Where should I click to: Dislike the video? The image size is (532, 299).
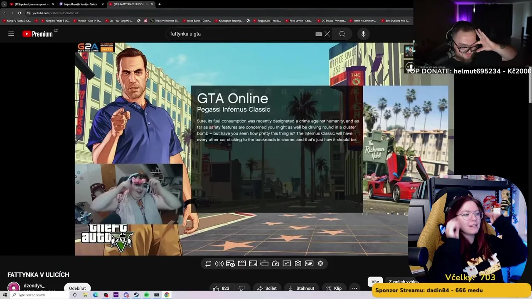coord(241,288)
